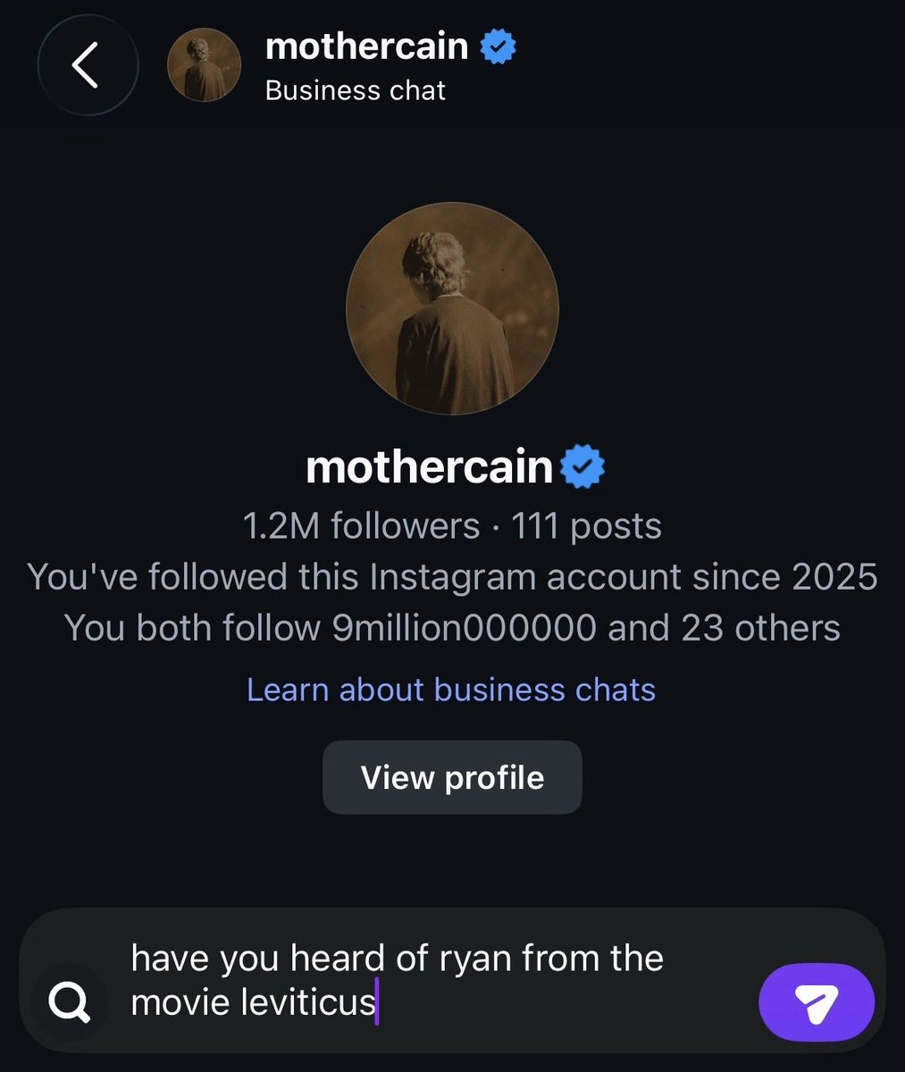Click the View profile button
The height and width of the screenshot is (1072, 905).
(452, 777)
